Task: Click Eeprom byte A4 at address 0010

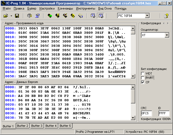Action: tap(21, 96)
